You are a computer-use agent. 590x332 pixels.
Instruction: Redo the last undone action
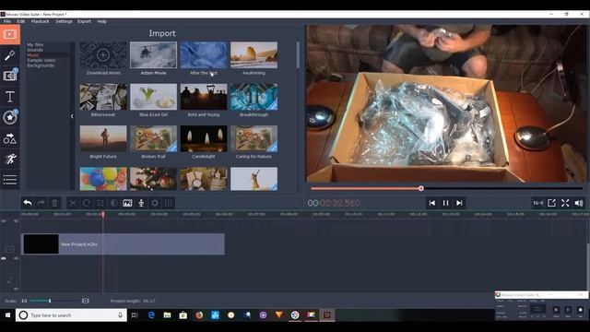click(x=41, y=203)
